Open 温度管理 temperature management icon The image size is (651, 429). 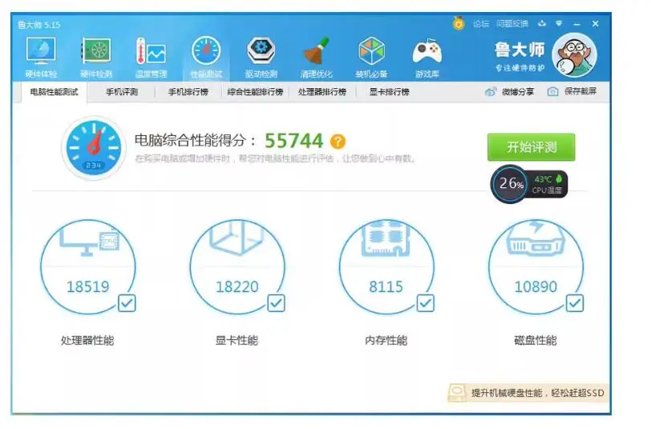point(151,57)
